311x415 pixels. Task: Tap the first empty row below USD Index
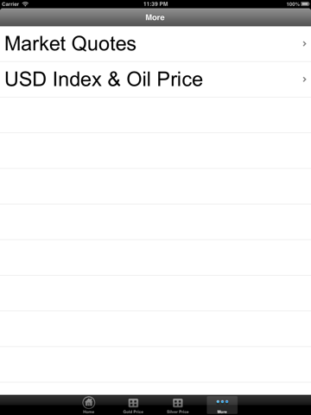pyautogui.click(x=155, y=115)
